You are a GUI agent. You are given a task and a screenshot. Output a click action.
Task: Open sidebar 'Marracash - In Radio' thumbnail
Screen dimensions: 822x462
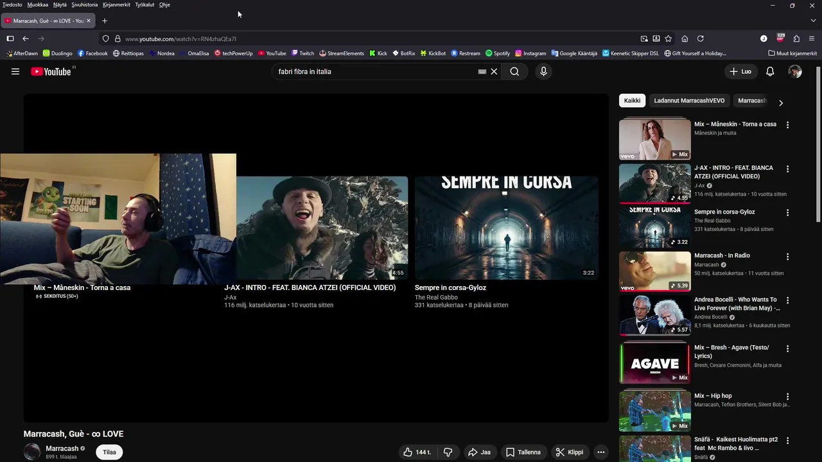coord(654,271)
